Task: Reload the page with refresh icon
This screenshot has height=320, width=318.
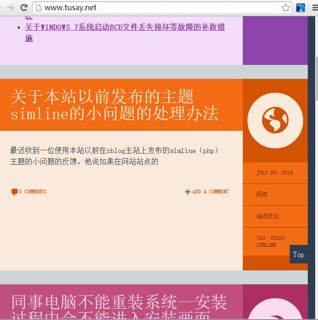Action: tap(24, 8)
